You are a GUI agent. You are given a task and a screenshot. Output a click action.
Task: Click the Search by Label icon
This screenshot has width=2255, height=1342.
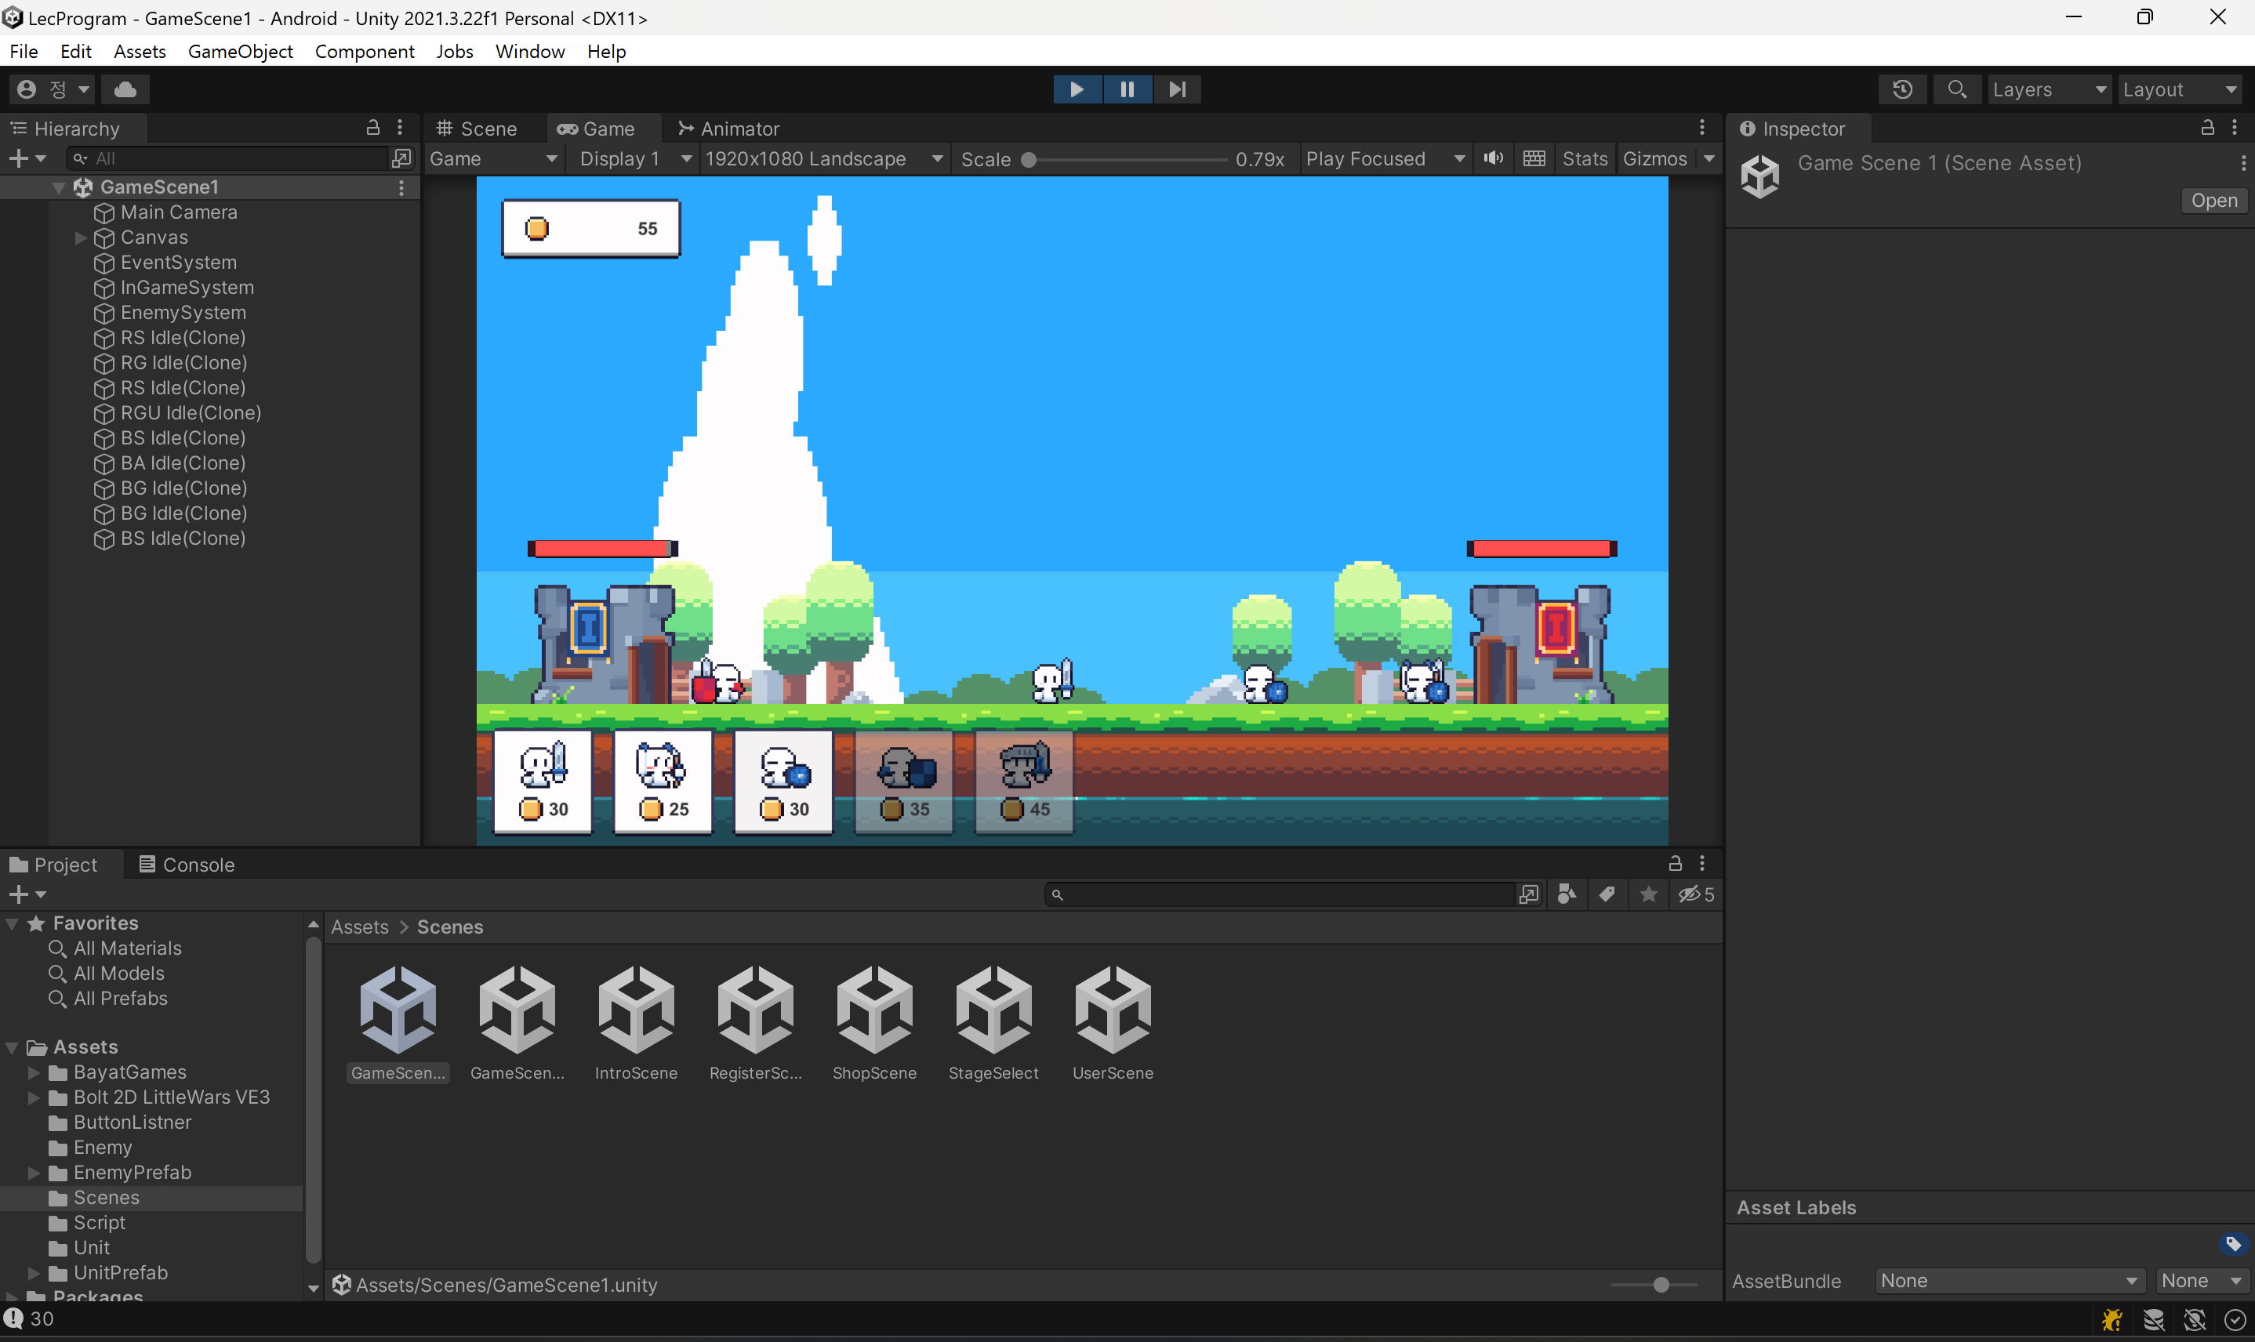point(1607,894)
